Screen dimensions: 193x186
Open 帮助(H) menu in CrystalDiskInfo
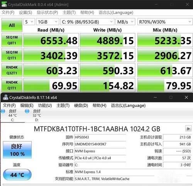coord(100,105)
